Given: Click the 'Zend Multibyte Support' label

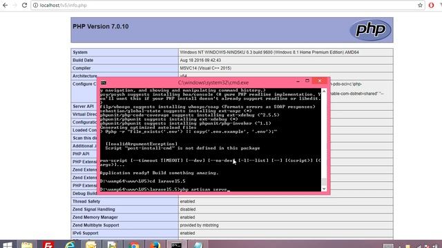Looking at the screenshot, I should pos(95,225).
